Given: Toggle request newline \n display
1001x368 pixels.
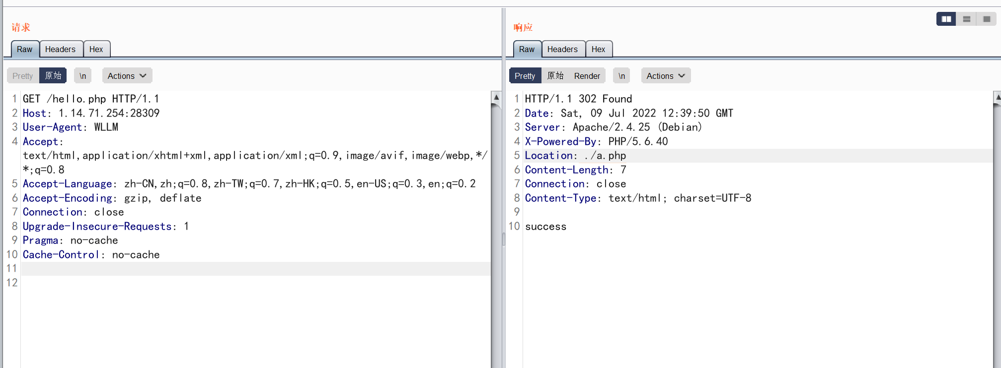Looking at the screenshot, I should [83, 76].
